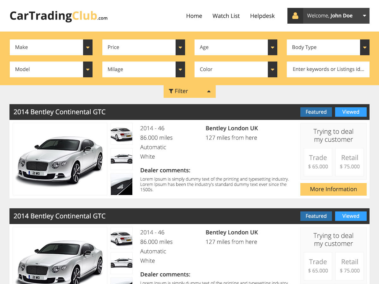The height and width of the screenshot is (284, 379).
Task: View side-profile thumbnail in first listing
Action: coord(122,159)
